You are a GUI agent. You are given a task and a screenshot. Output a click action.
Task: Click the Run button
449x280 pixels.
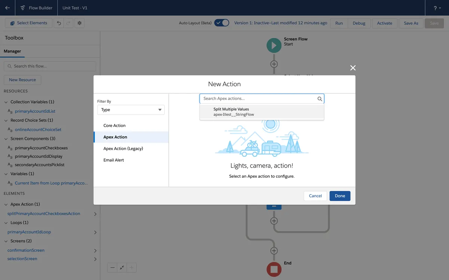(339, 23)
